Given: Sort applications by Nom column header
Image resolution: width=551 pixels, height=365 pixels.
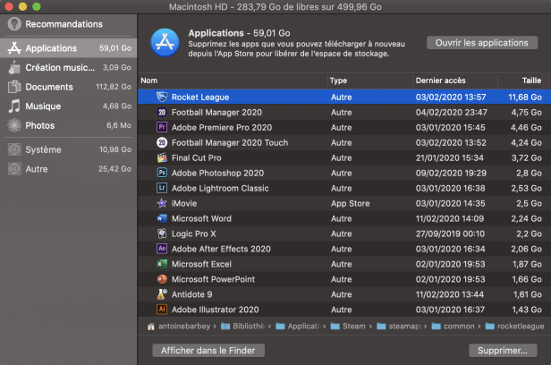Looking at the screenshot, I should (x=233, y=81).
